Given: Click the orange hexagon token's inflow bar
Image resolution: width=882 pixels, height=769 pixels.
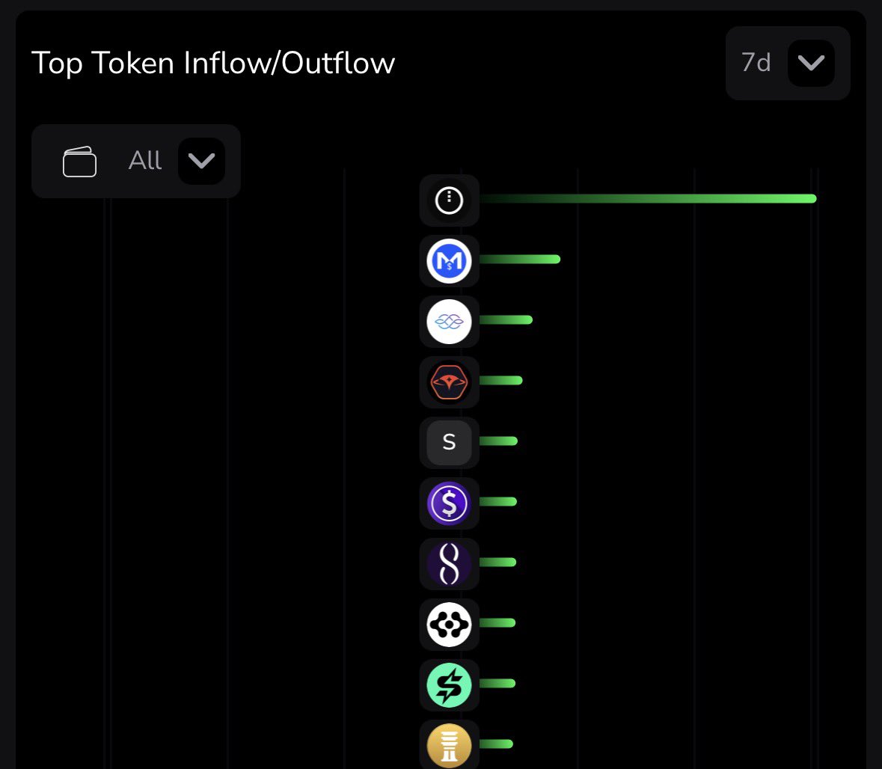Looking at the screenshot, I should click(x=500, y=381).
